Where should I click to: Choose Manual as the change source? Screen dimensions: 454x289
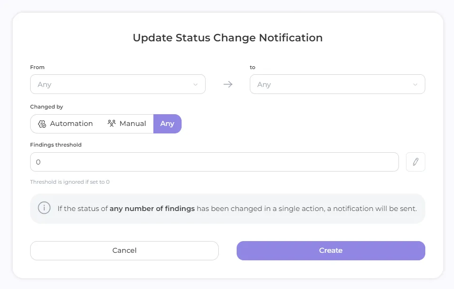pyautogui.click(x=127, y=124)
